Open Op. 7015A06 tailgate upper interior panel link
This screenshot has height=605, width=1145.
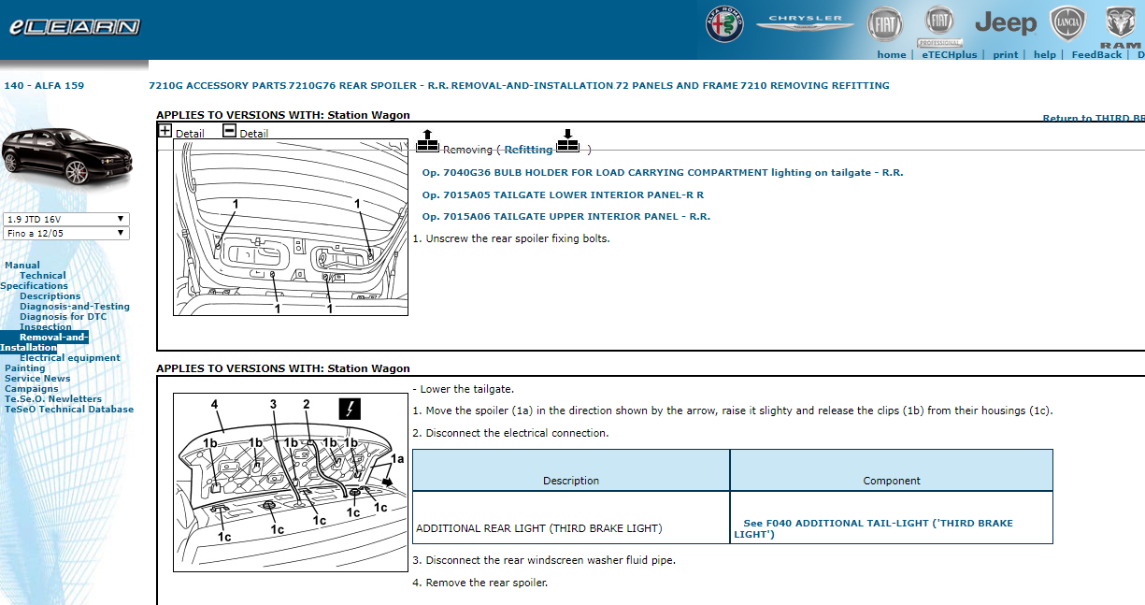pos(565,217)
